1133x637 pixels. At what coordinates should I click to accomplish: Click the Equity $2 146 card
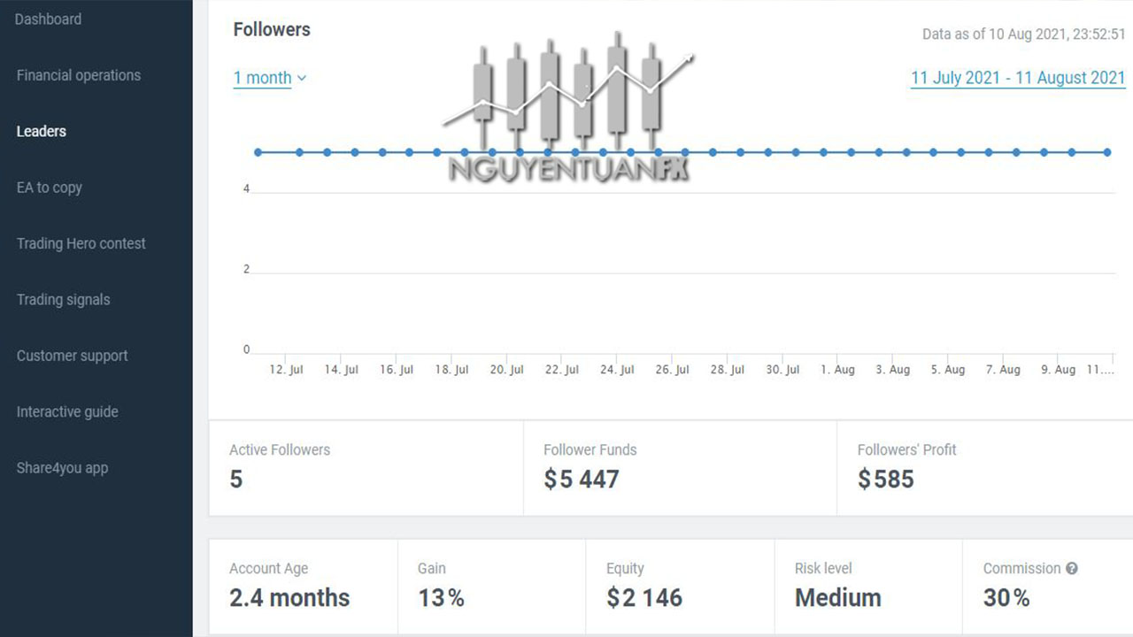(679, 586)
